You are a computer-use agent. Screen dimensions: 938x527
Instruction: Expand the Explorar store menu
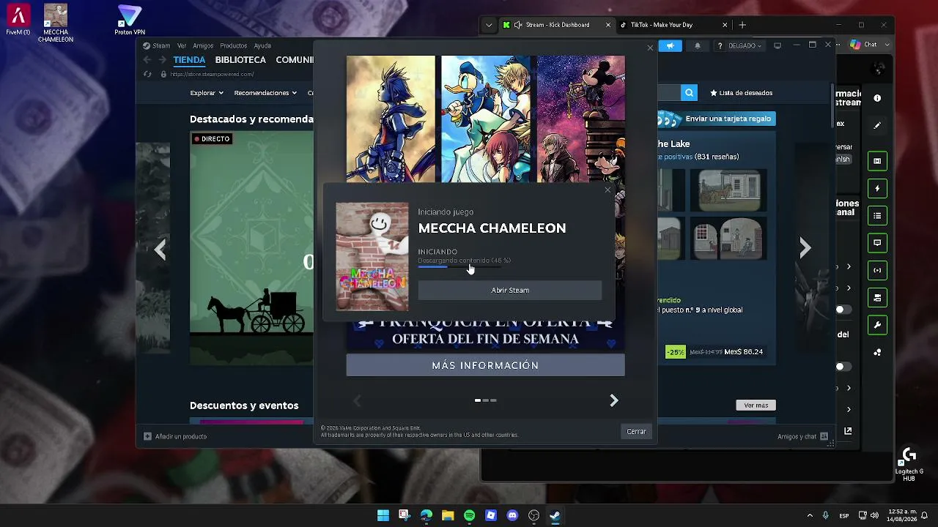(x=207, y=93)
